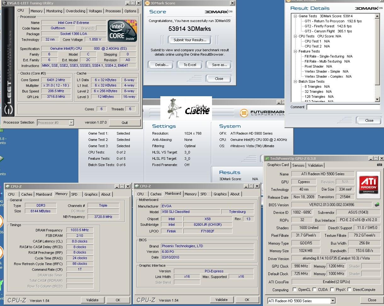Click the GPU Clock 990 MHz field
384x306 pixels.
point(301,266)
